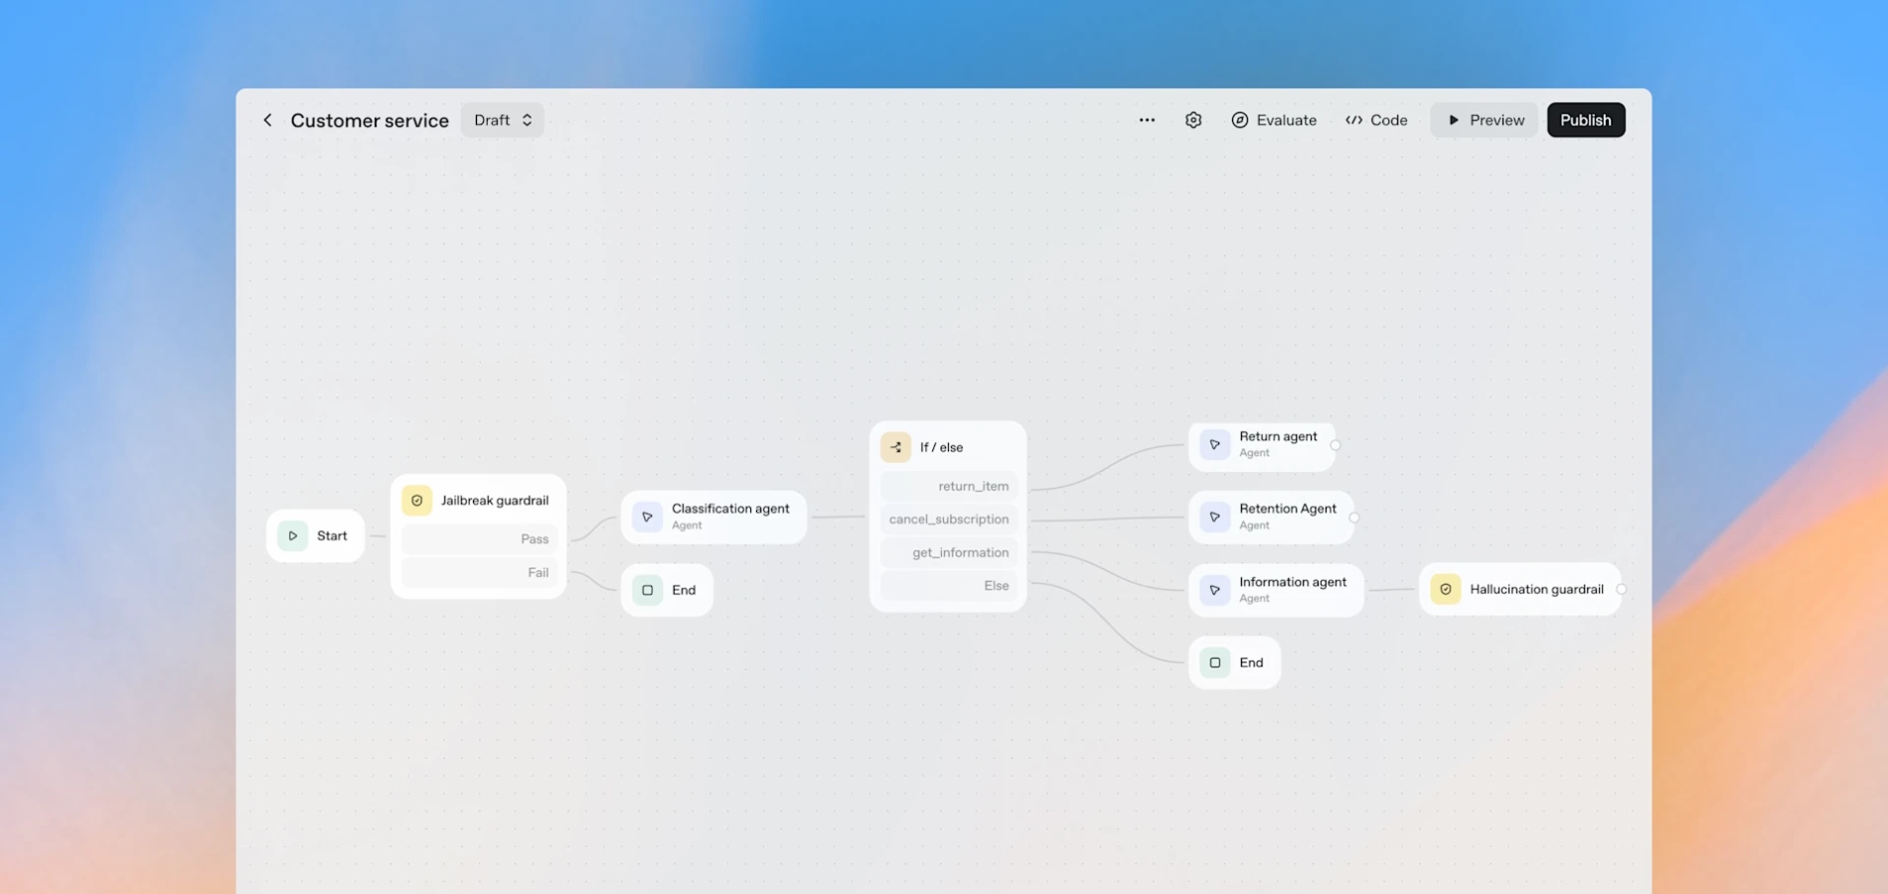
Task: Click the Return agent node icon
Action: pyautogui.click(x=1214, y=445)
